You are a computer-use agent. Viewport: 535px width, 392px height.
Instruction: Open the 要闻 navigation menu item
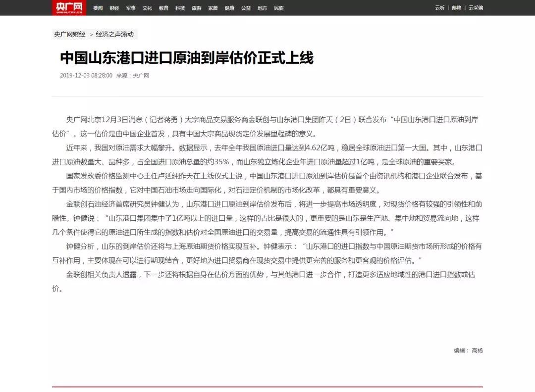98,8
